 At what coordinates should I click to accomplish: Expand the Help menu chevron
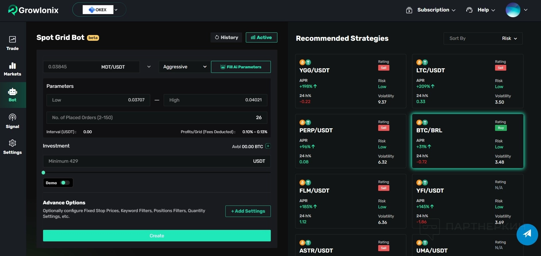coord(493,10)
